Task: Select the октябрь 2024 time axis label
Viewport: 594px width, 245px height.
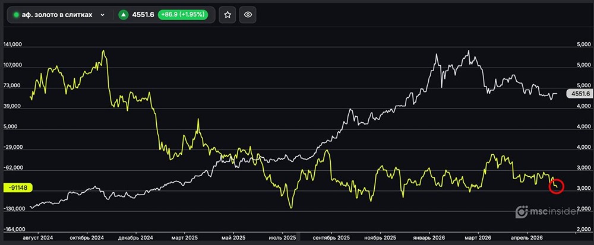Action: [x=87, y=238]
